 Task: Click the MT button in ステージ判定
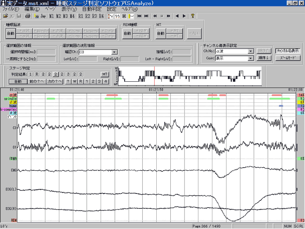105,74
